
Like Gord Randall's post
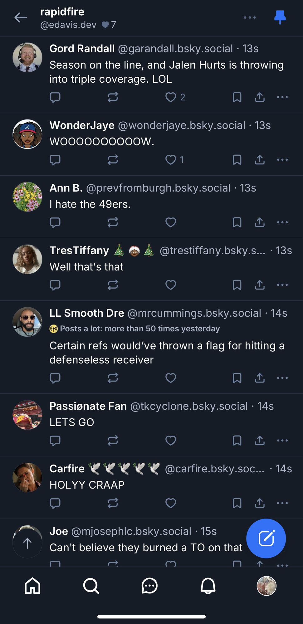point(171,97)
